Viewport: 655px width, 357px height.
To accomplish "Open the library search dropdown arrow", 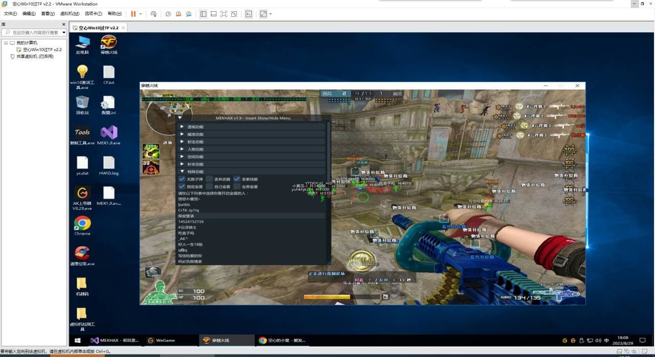I will 64,32.
